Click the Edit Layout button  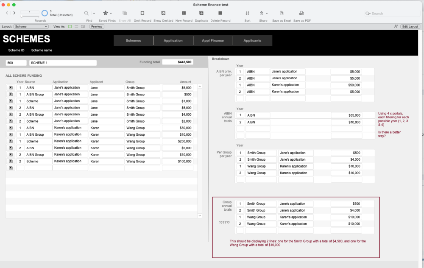pyautogui.click(x=410, y=26)
